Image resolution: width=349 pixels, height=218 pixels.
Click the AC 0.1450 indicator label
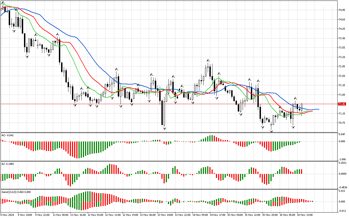pos(8,164)
